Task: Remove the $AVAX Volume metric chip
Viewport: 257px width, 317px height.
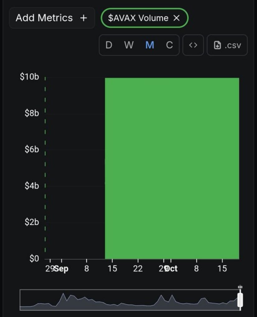Action: (x=176, y=18)
